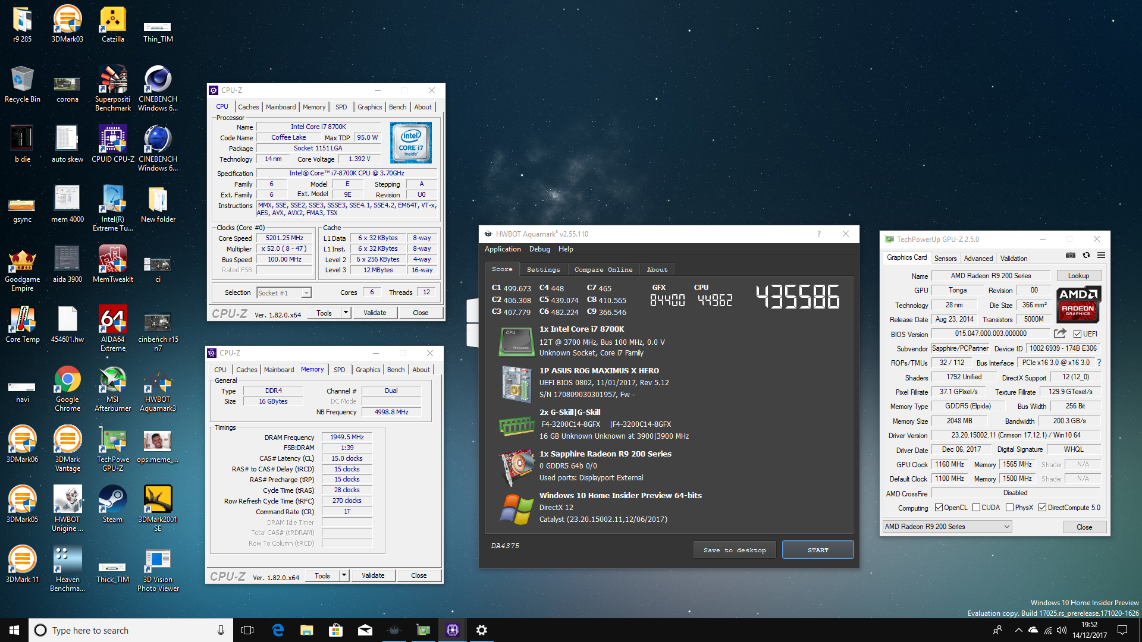Open the Catzilla desktop icon

(x=112, y=25)
